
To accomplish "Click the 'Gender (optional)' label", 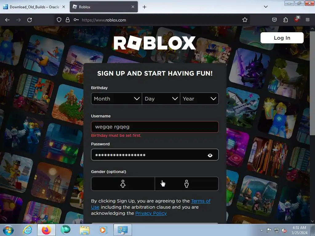I will (109, 171).
